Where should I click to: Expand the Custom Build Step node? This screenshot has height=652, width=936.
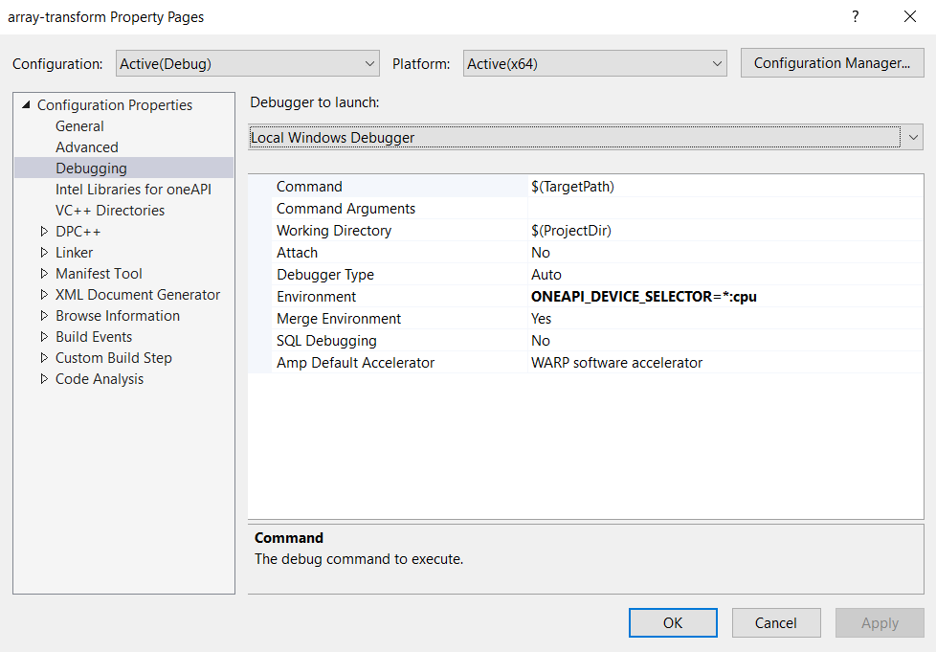coord(44,357)
